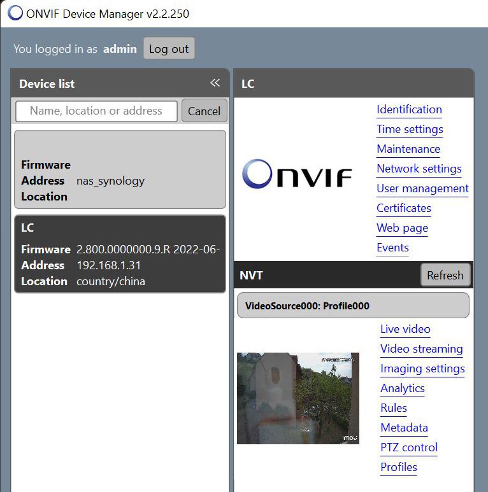Click the Device list panel header title
Viewport: 488px width, 492px height.
coord(47,84)
